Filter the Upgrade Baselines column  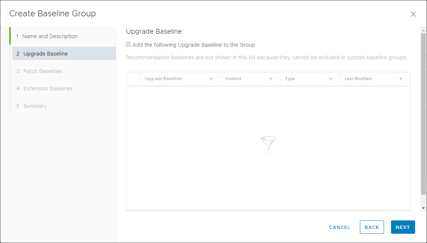click(211, 79)
